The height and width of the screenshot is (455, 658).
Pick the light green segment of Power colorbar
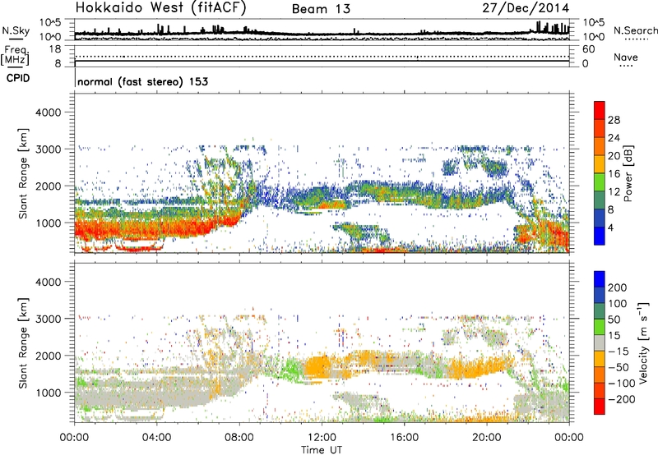pos(600,182)
